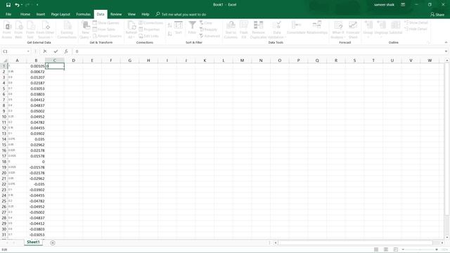Screen dimensions: 450x253
Task: Click Recent Sources button
Action: pos(108,36)
